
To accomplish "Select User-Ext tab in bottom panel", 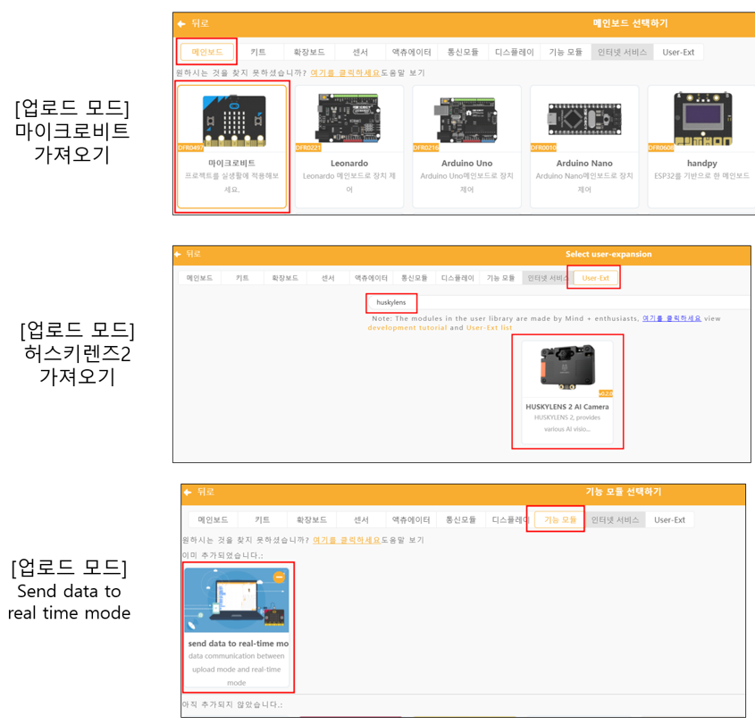I will click(669, 519).
